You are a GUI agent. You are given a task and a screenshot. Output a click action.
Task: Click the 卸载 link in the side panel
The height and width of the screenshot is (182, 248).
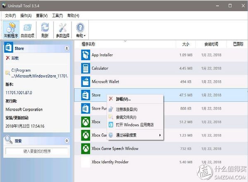[15, 58]
